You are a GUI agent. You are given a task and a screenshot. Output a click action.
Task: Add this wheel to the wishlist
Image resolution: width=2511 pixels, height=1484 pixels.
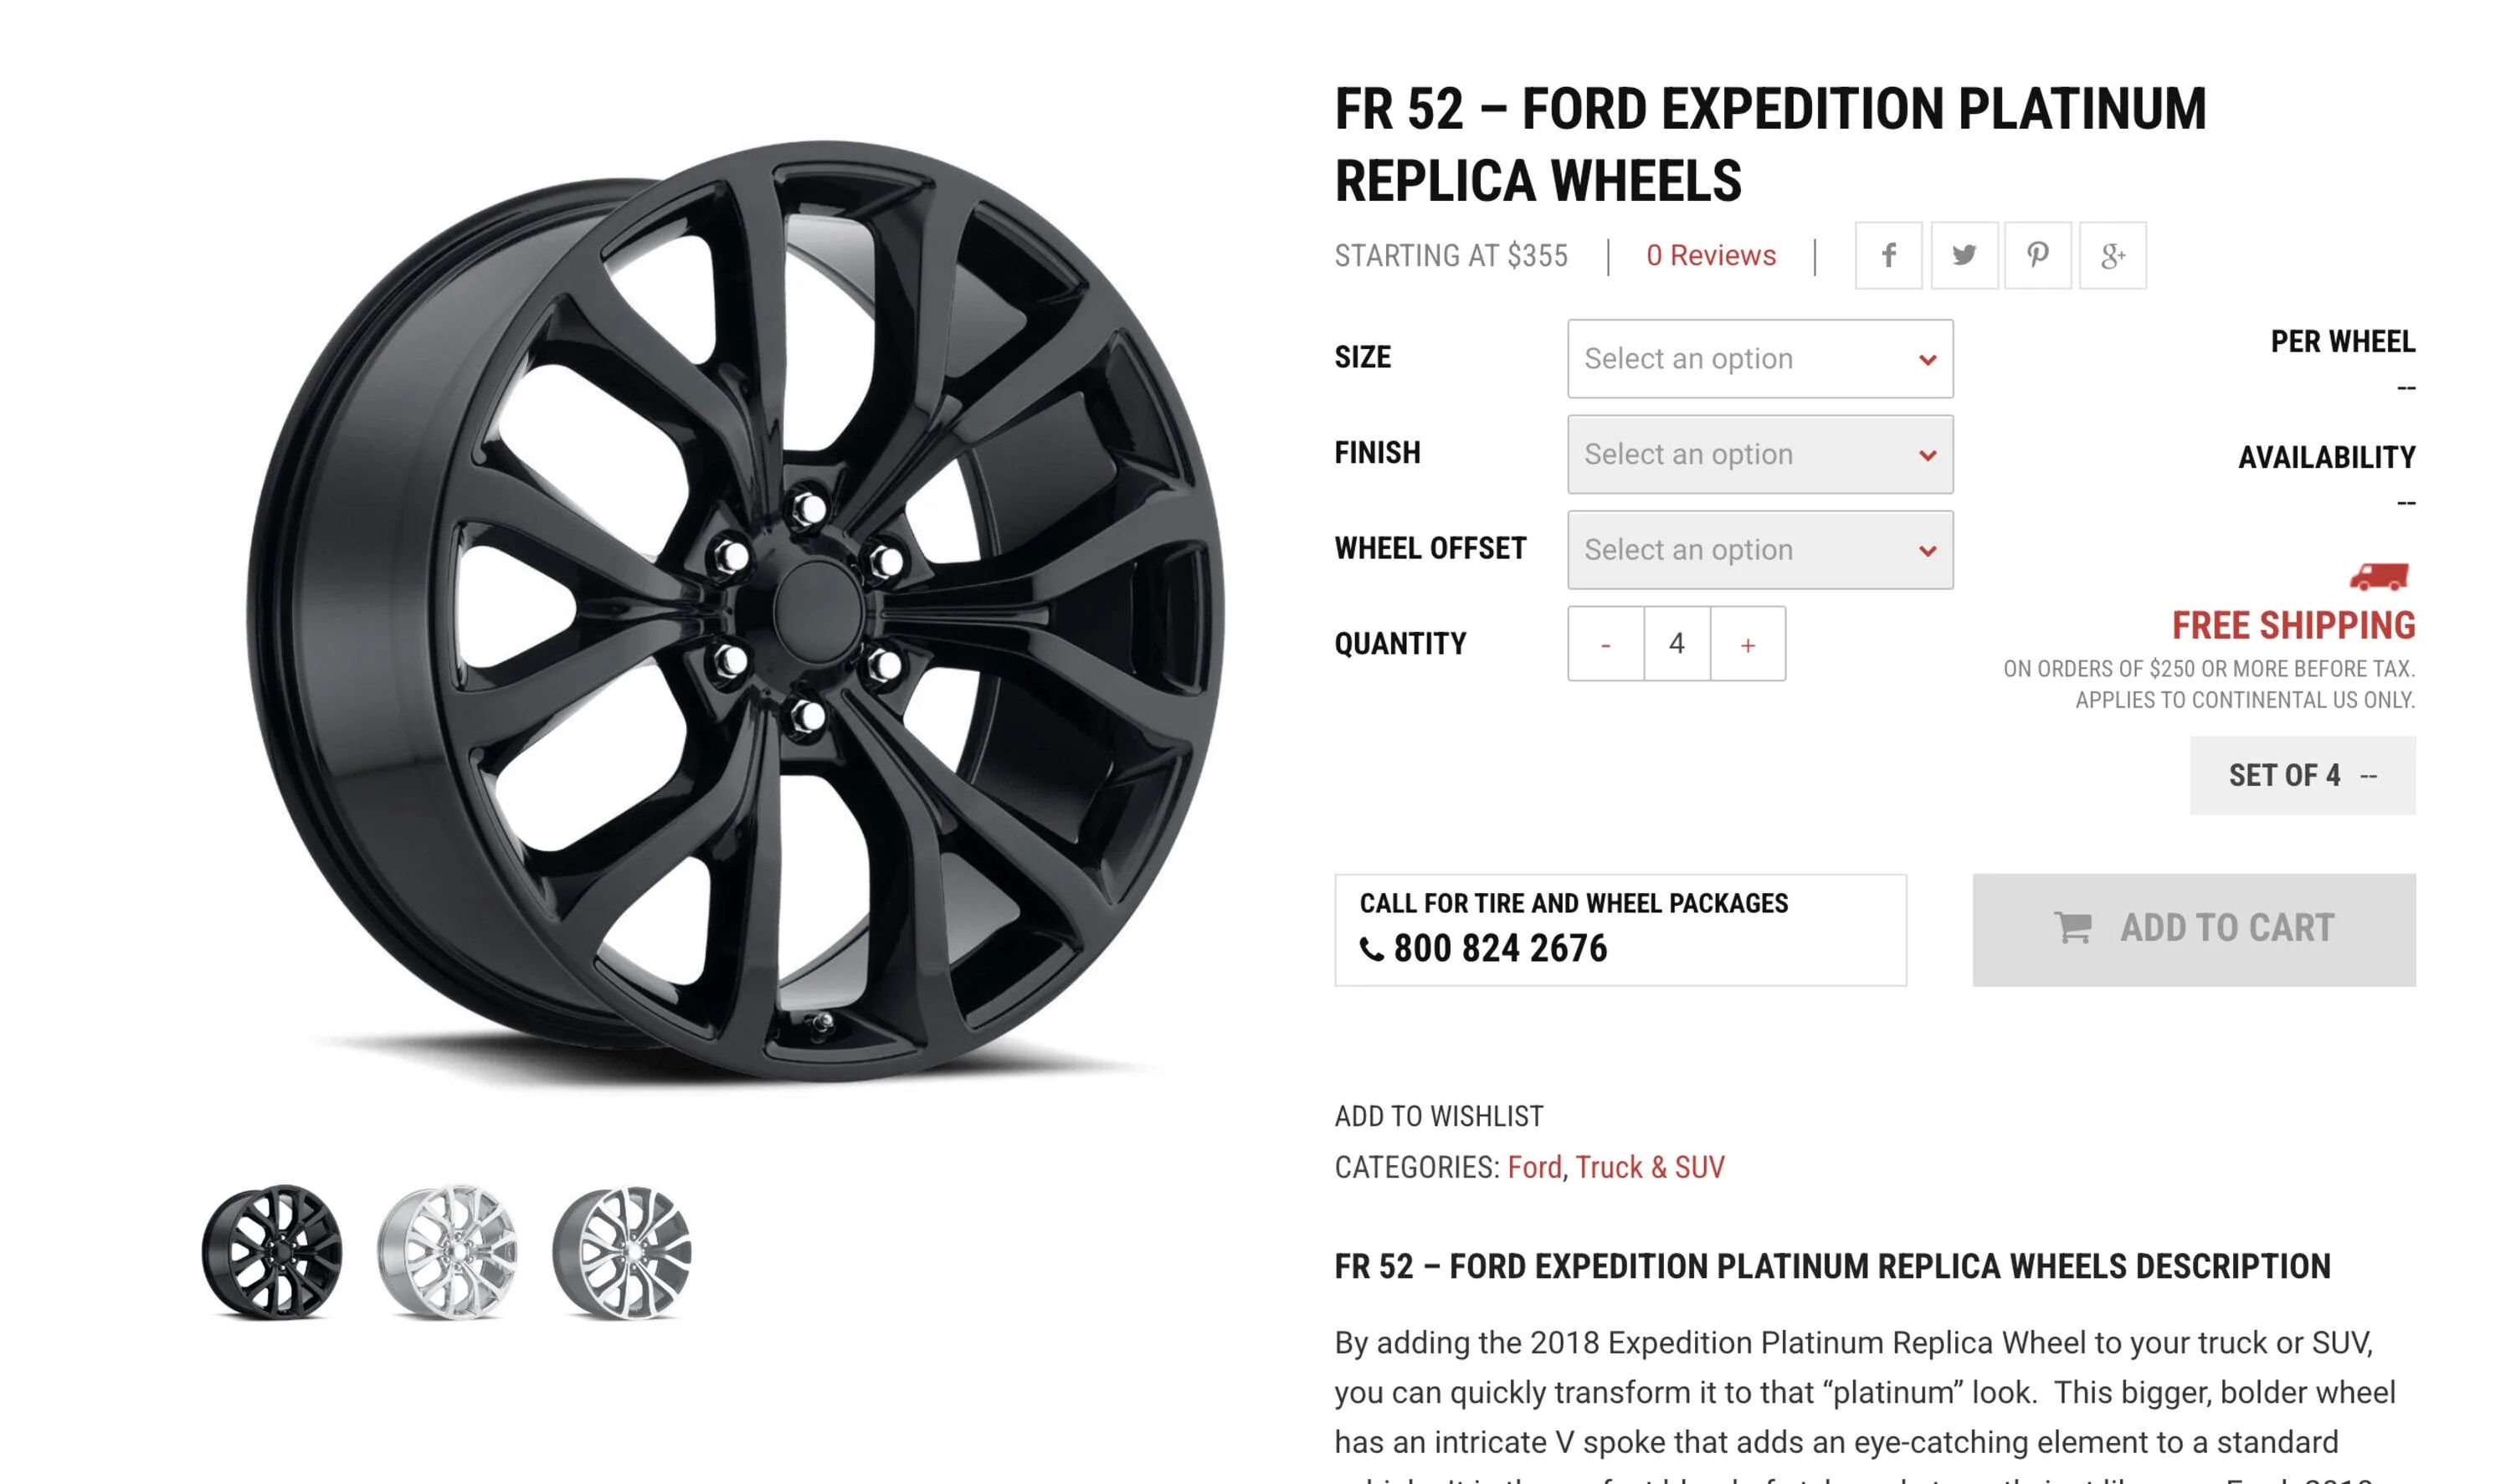(1437, 1115)
